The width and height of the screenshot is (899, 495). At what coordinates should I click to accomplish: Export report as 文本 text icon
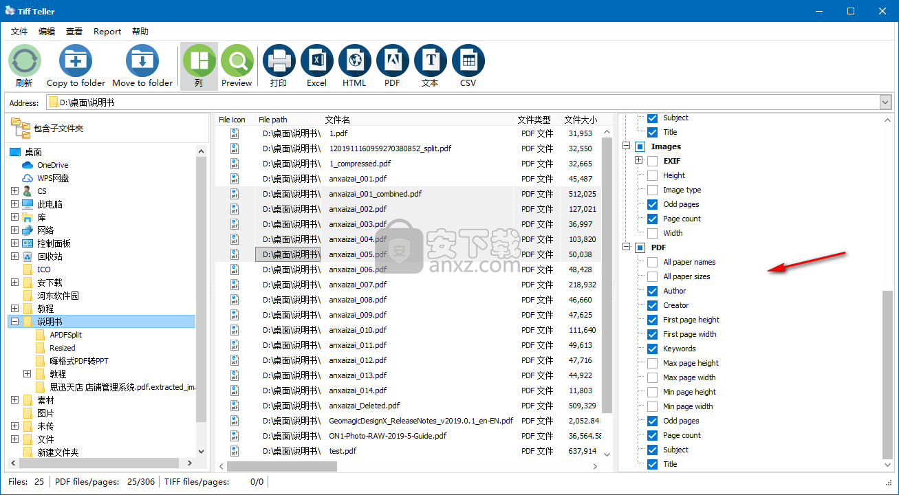431,60
